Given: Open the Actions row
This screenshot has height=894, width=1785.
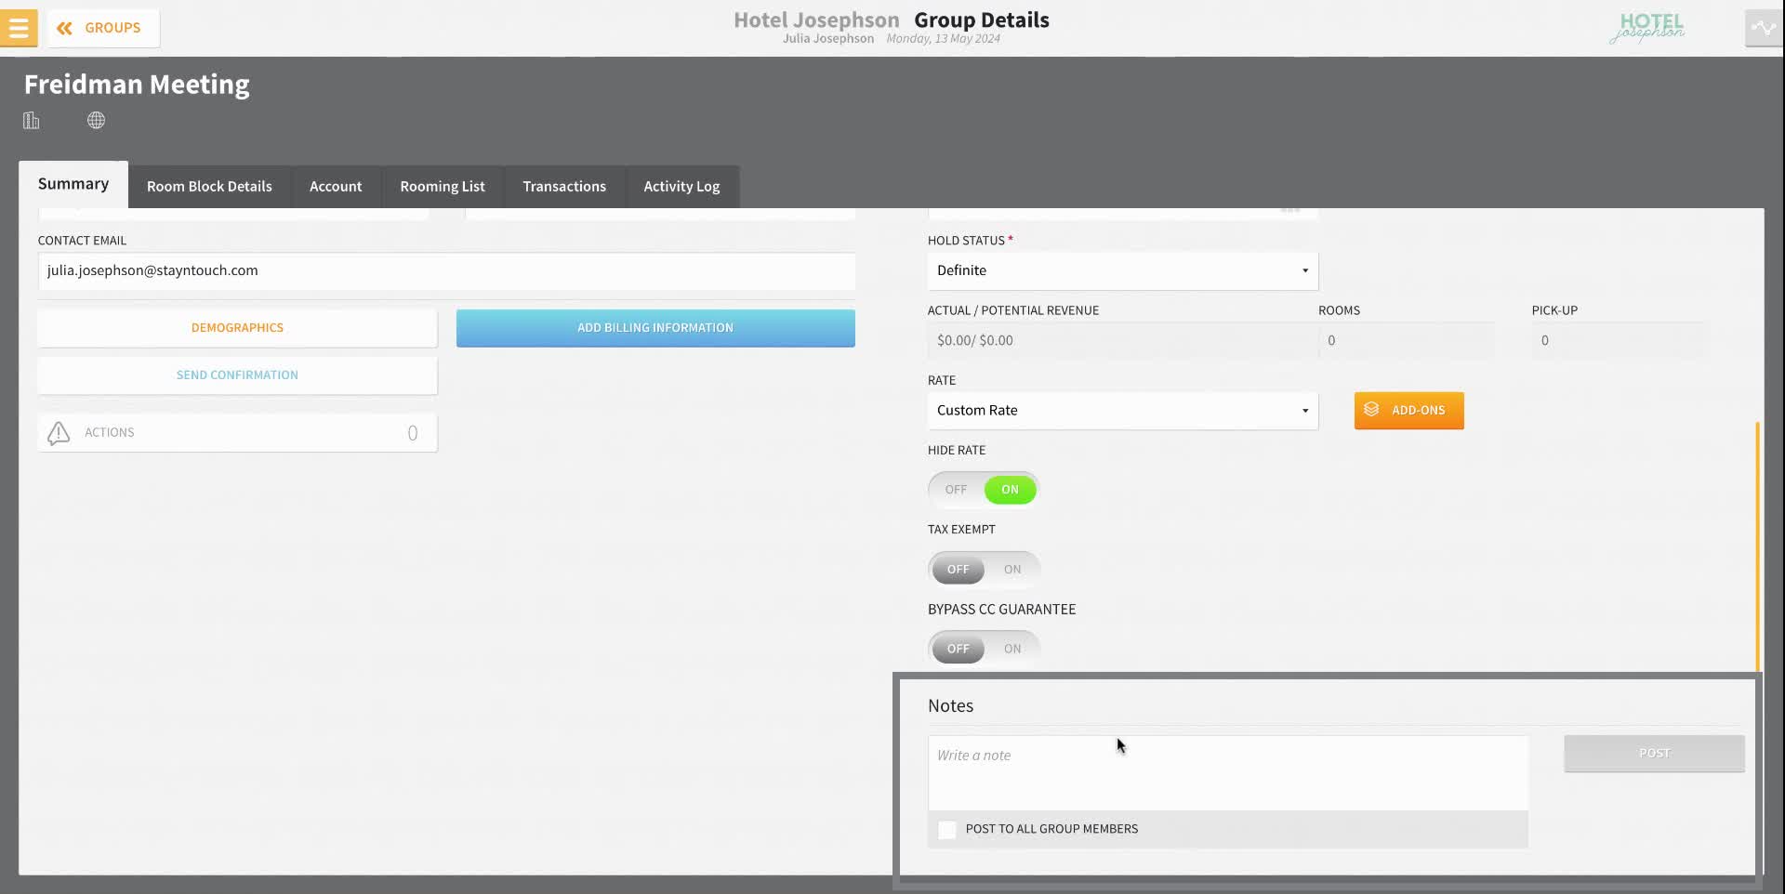Looking at the screenshot, I should click(x=237, y=433).
